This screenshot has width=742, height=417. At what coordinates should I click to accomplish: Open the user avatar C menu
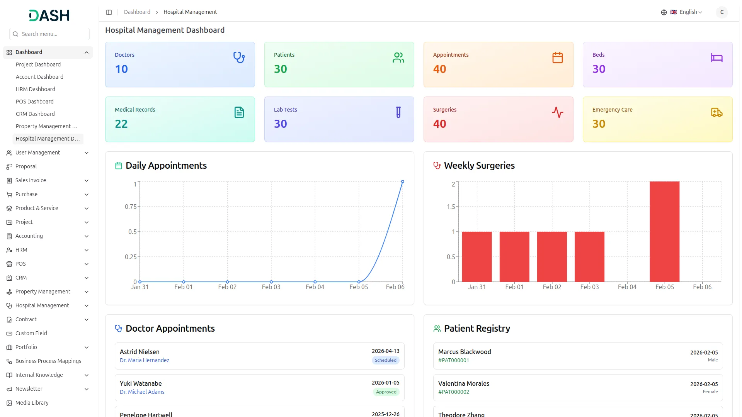coord(722,12)
